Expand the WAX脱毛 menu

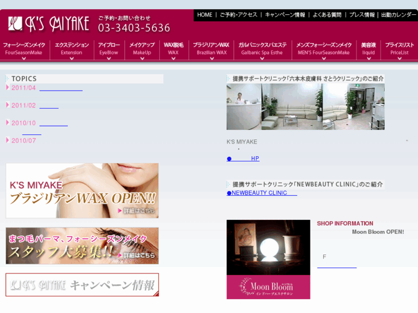coord(174,50)
